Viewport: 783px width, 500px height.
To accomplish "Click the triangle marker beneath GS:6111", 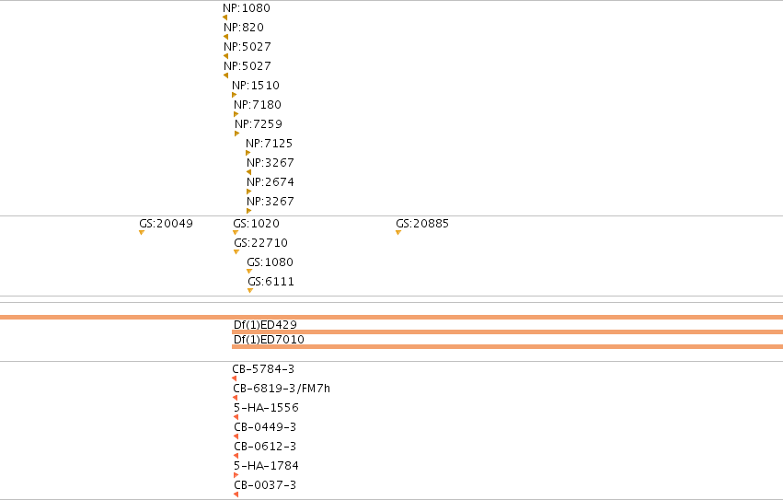I will click(x=250, y=290).
